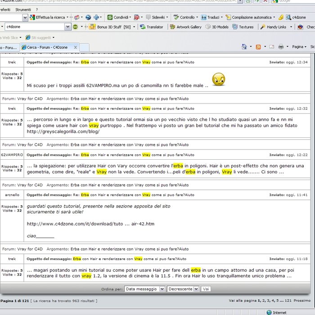The width and height of the screenshot is (315, 315).
Task: Click the red blocked pop-up icon
Action: click(137, 17)
